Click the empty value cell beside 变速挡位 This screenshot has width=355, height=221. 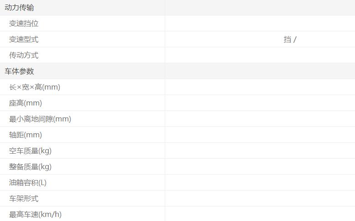coord(260,24)
